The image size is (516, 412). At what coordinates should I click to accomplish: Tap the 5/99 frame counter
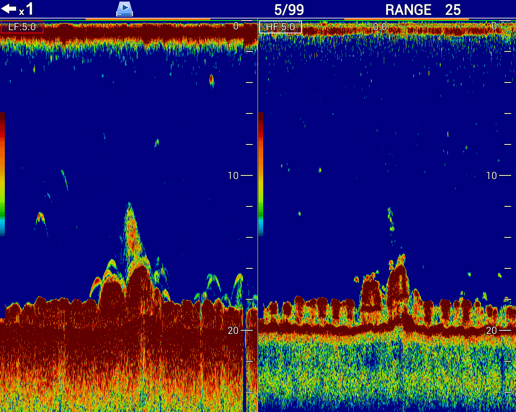(289, 10)
